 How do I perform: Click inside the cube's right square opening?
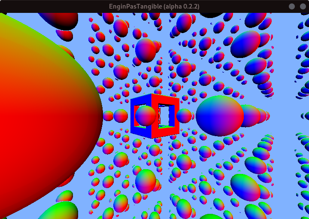click(164, 116)
